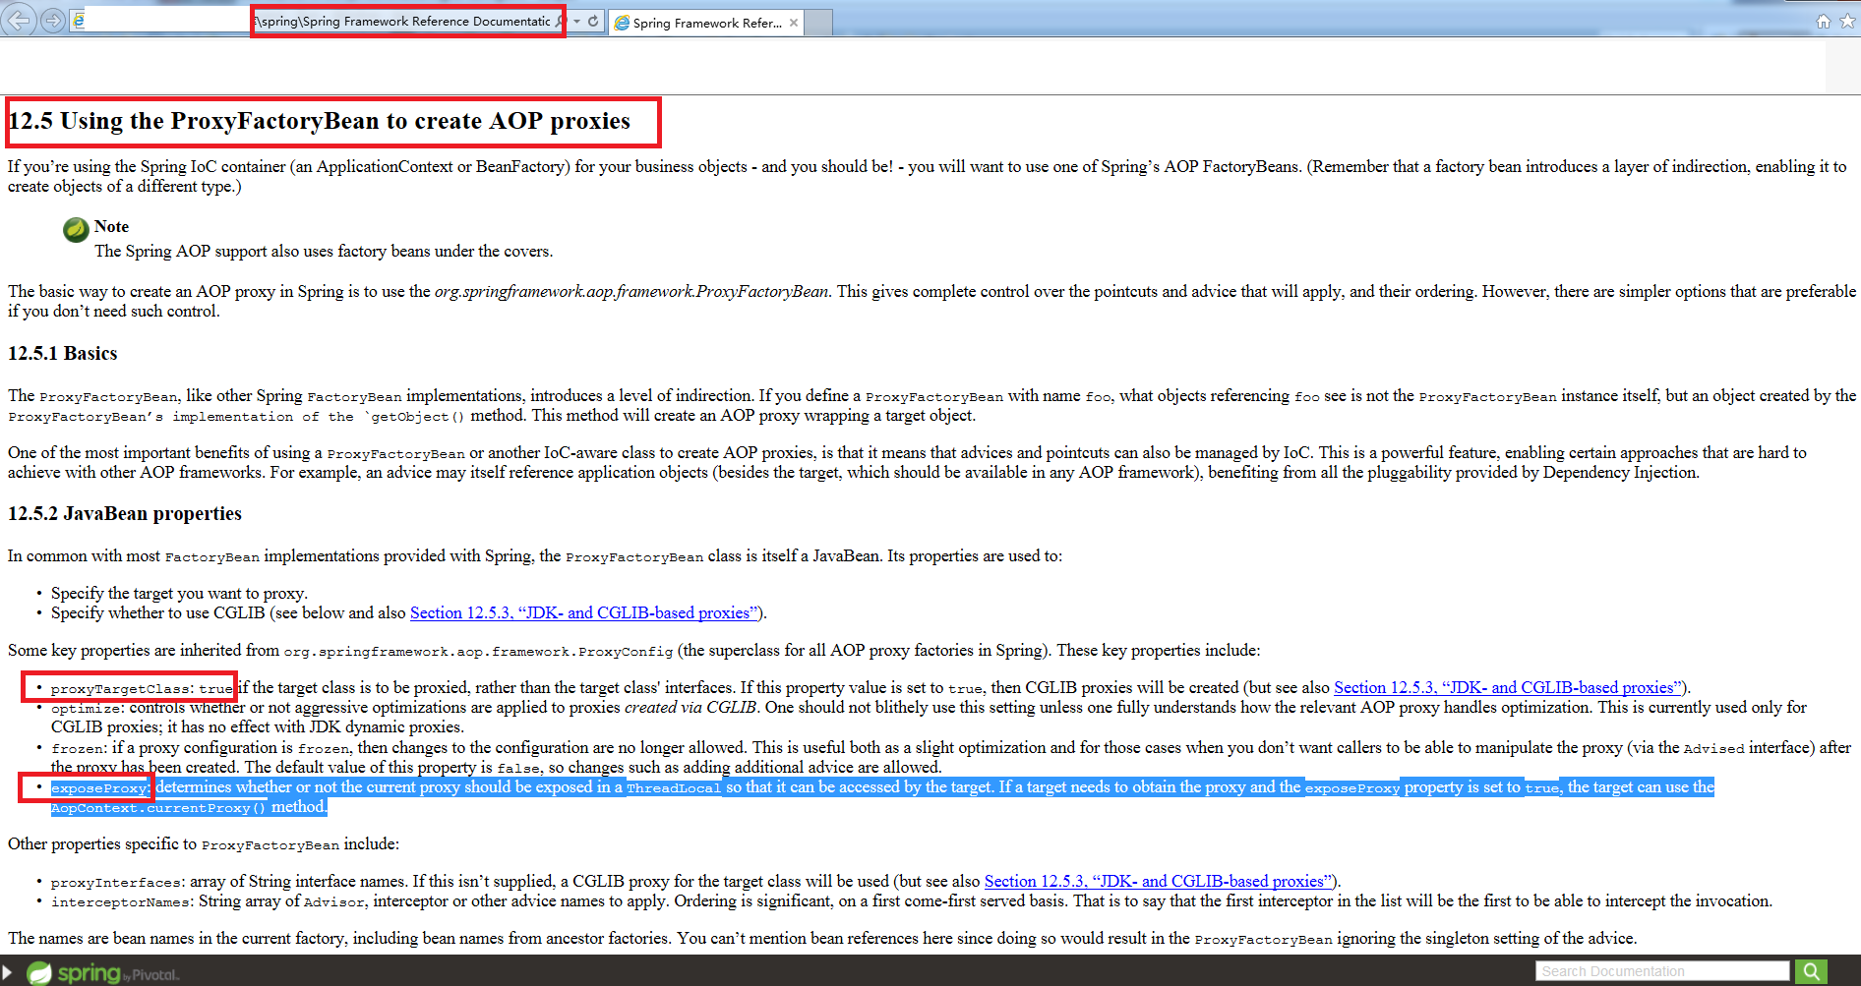
Task: Open Section 12.5.3 link in proxyInterfaces bullet
Action: pyautogui.click(x=1159, y=881)
